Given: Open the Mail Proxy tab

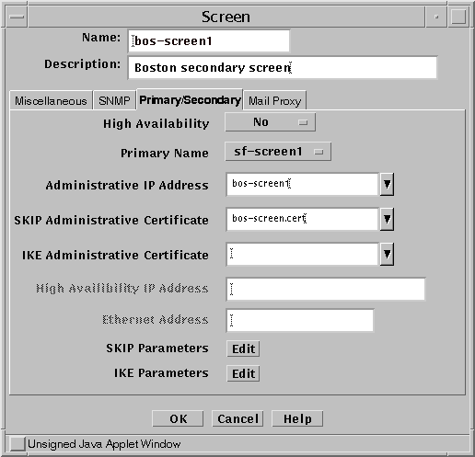Looking at the screenshot, I should coord(274,101).
